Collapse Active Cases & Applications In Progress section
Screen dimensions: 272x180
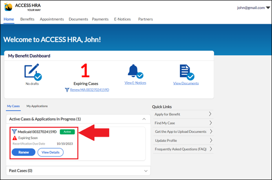144,119
